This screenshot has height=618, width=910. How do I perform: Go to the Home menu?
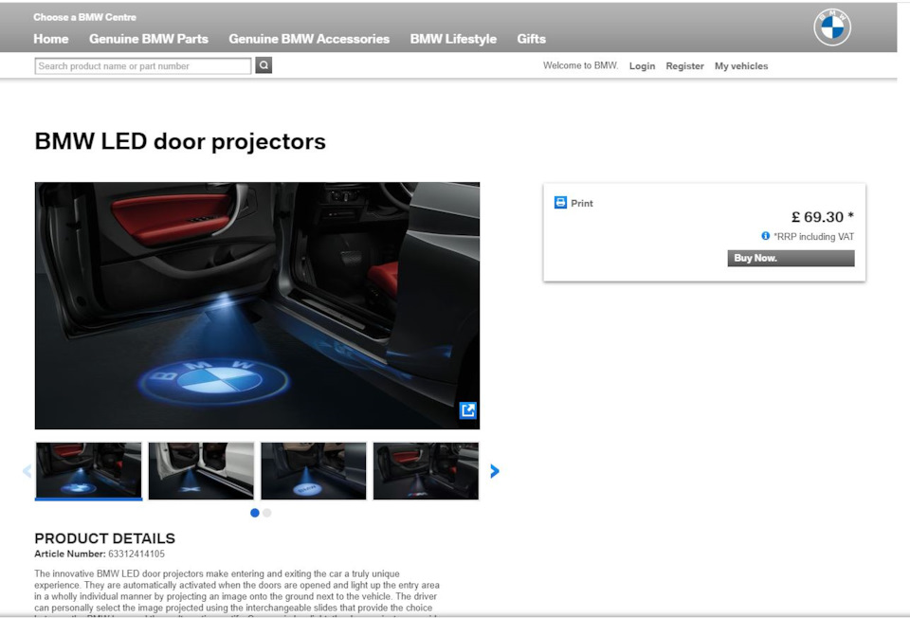pyautogui.click(x=51, y=39)
